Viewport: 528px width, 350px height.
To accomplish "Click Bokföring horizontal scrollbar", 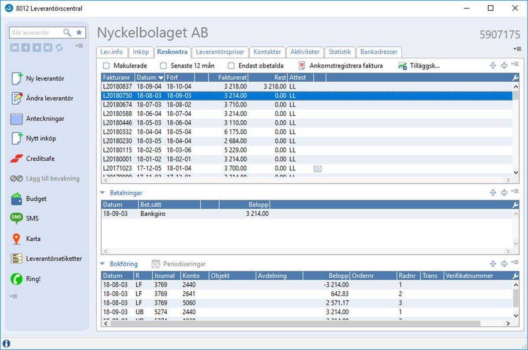I will (x=295, y=323).
